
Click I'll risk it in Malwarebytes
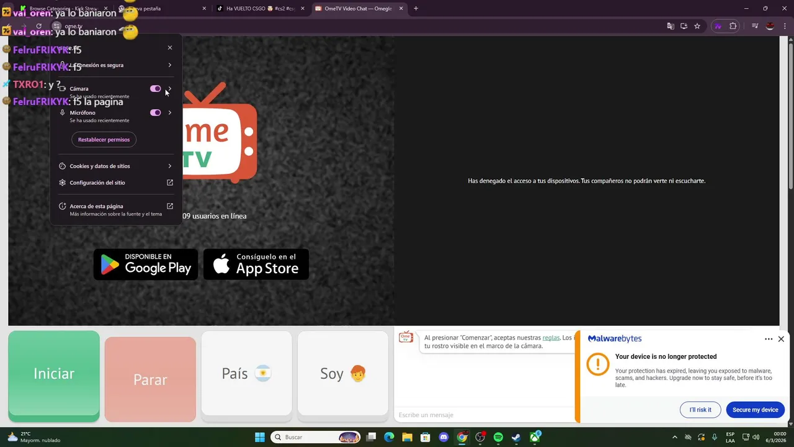[700, 410]
